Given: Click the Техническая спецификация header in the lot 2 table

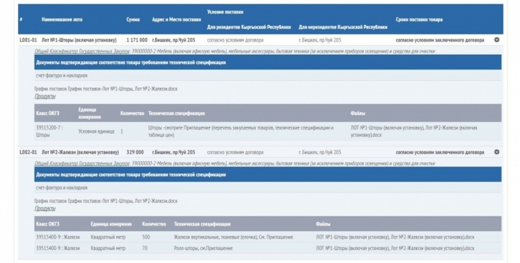Looking at the screenshot, I should point(202,225).
